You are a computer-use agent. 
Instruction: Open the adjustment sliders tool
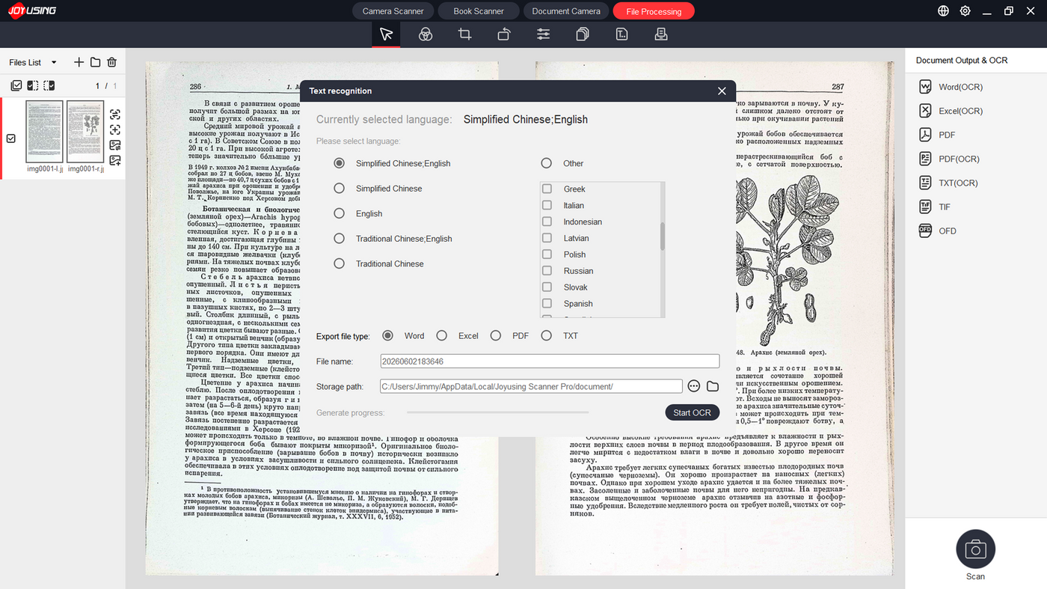tap(543, 34)
